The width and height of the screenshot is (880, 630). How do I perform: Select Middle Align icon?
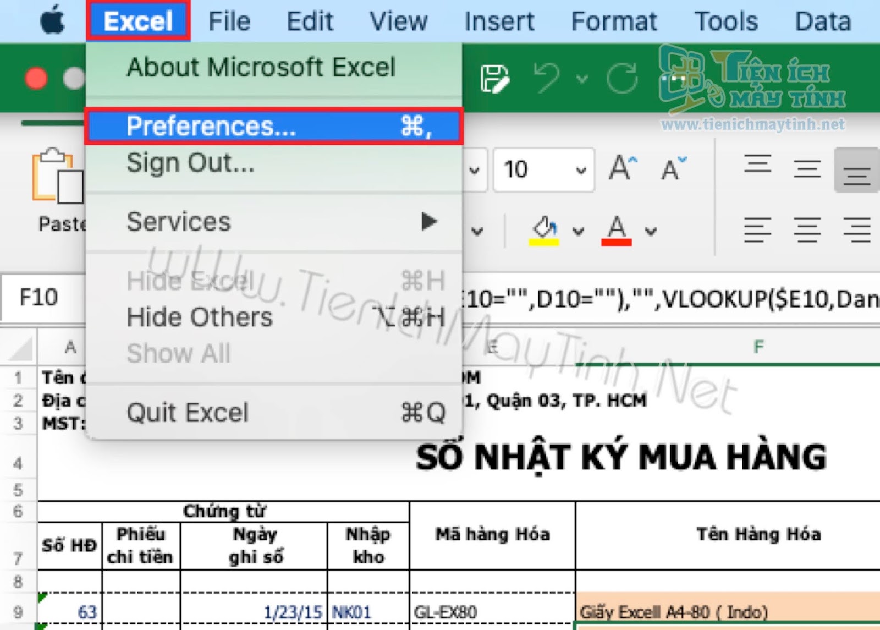coord(807,169)
